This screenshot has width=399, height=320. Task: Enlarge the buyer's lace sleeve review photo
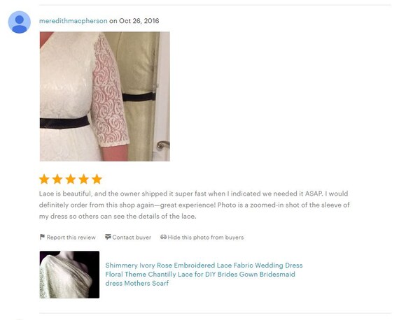point(105,96)
